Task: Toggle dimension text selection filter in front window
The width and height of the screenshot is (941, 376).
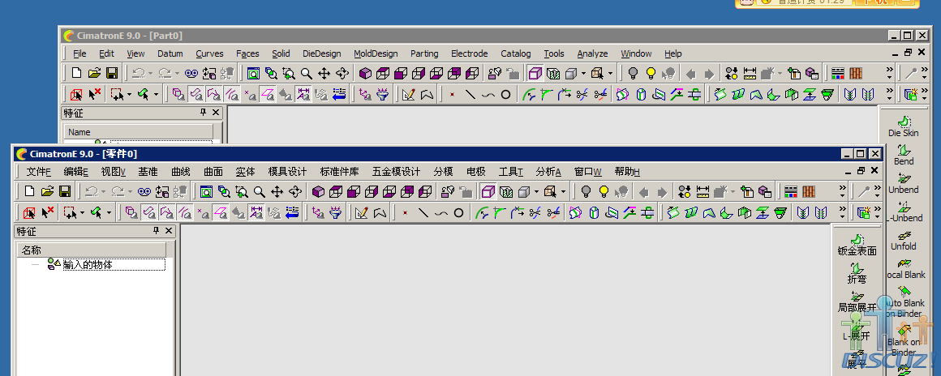Action: click(256, 212)
